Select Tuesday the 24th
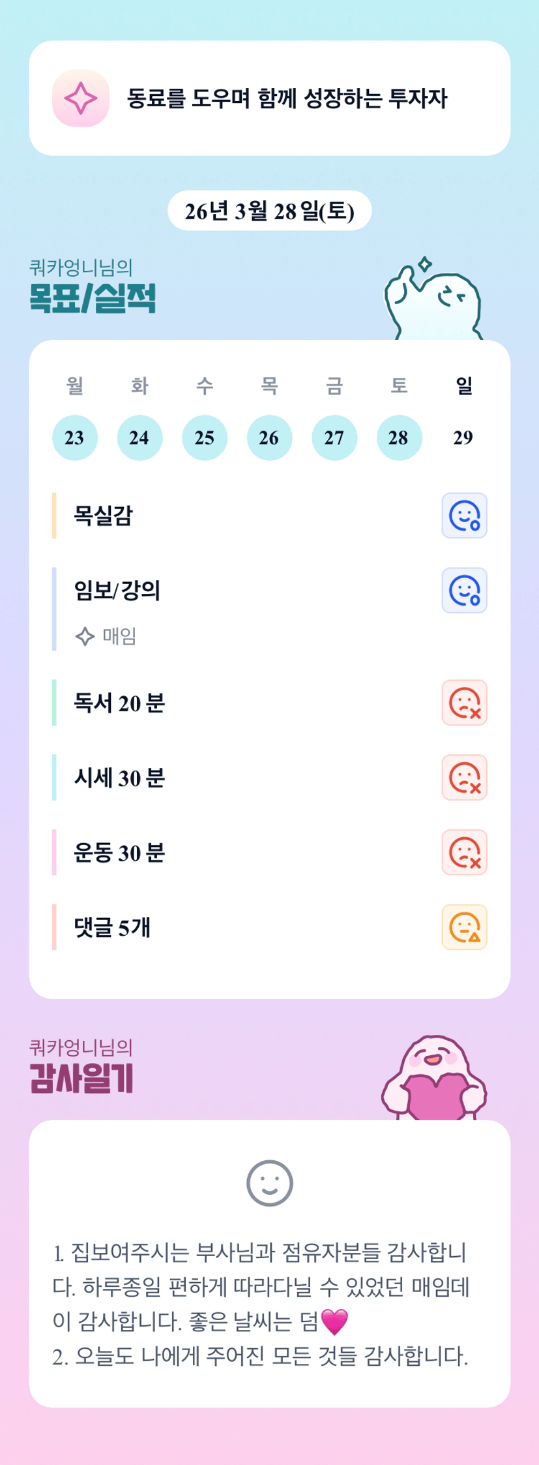 [139, 438]
